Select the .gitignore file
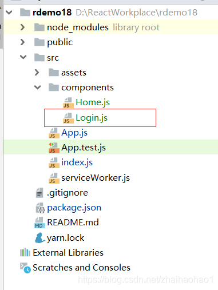 (68, 193)
